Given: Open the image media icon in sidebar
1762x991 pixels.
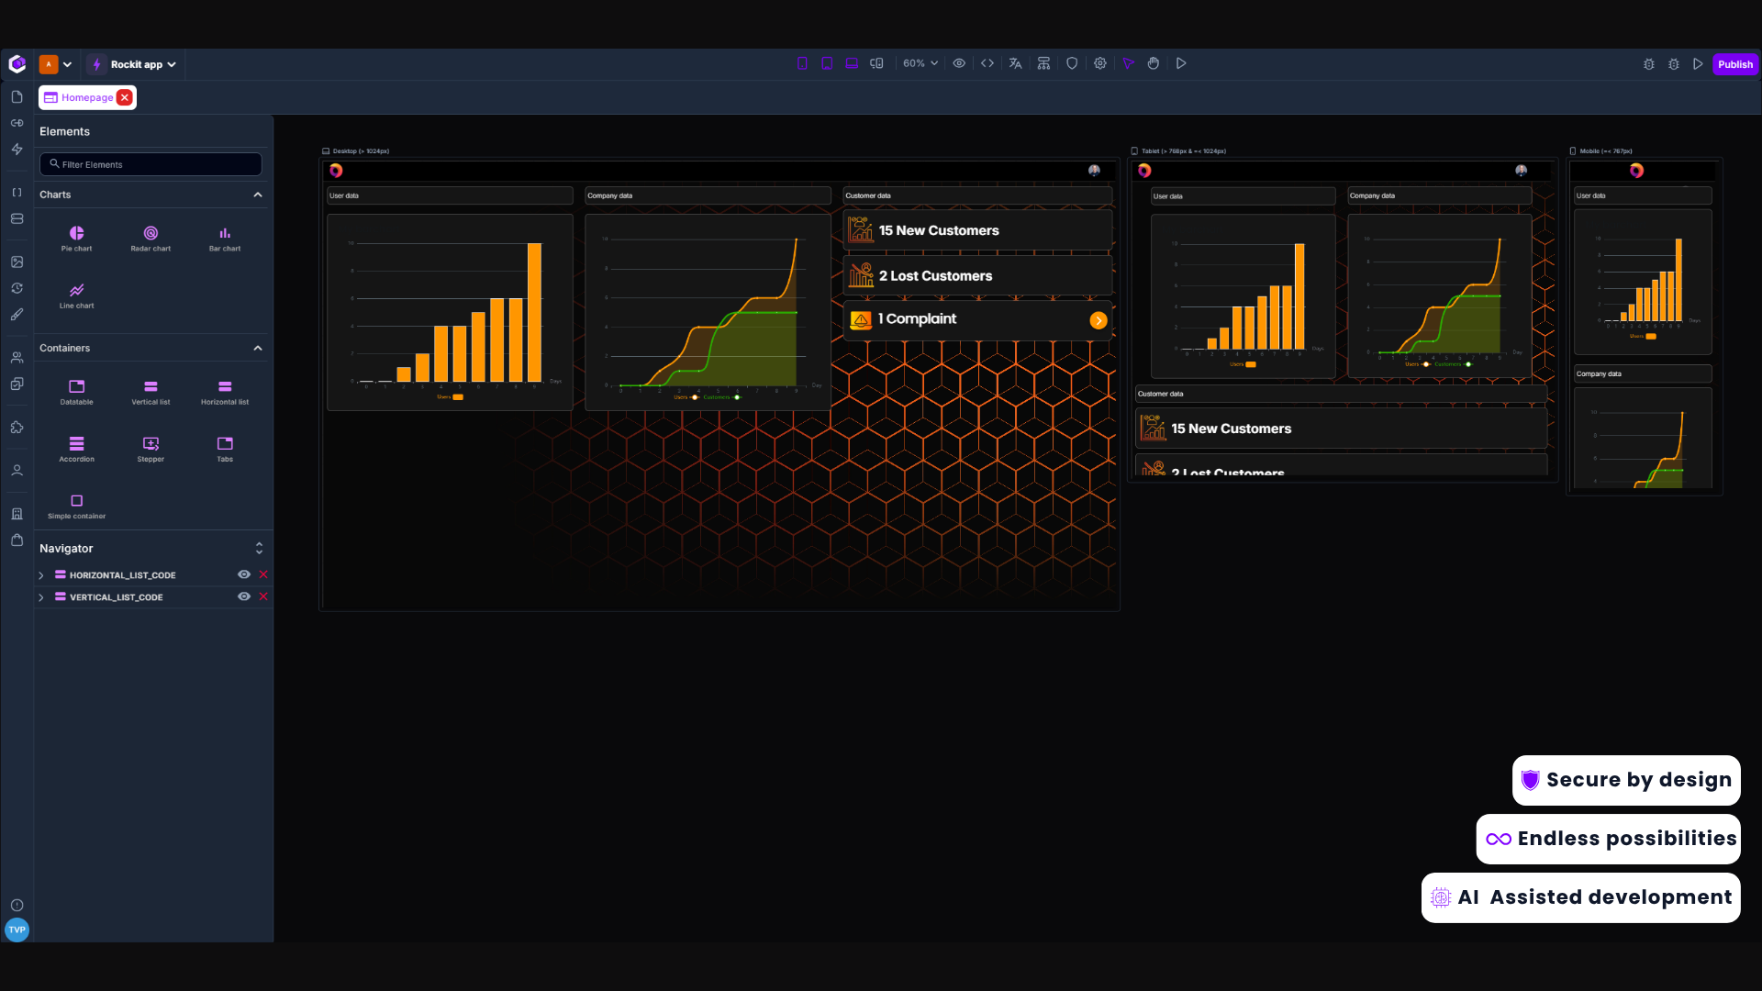Looking at the screenshot, I should (17, 262).
